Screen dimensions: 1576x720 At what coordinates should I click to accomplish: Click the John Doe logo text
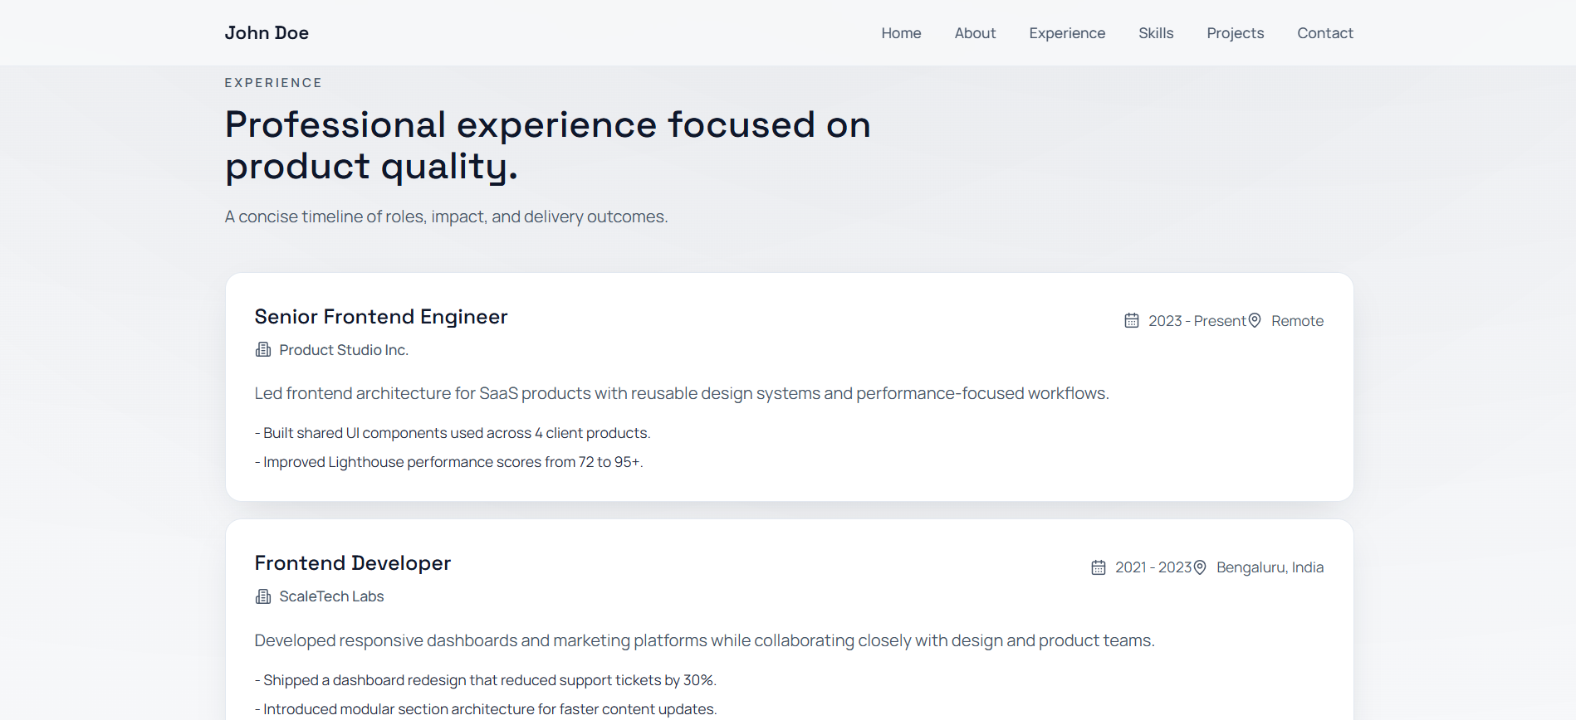coord(267,32)
